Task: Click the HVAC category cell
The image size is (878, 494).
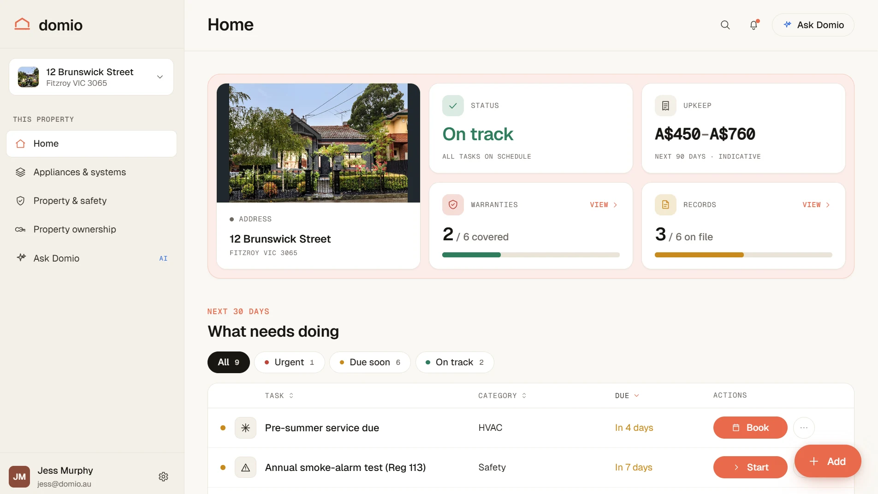Action: (x=490, y=428)
